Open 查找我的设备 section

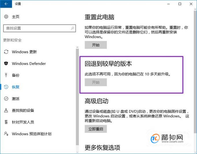pos(23,110)
